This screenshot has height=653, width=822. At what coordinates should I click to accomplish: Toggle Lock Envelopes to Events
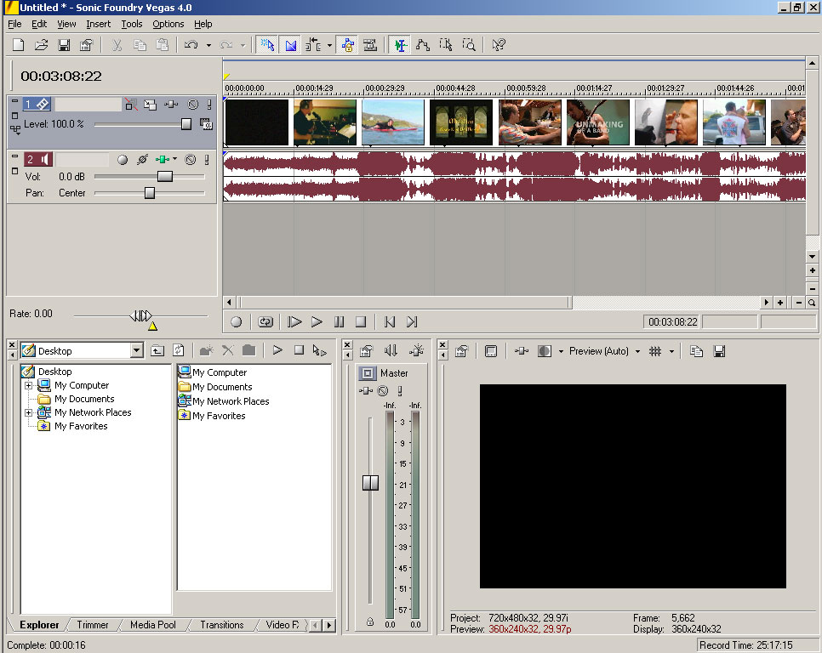tap(347, 45)
